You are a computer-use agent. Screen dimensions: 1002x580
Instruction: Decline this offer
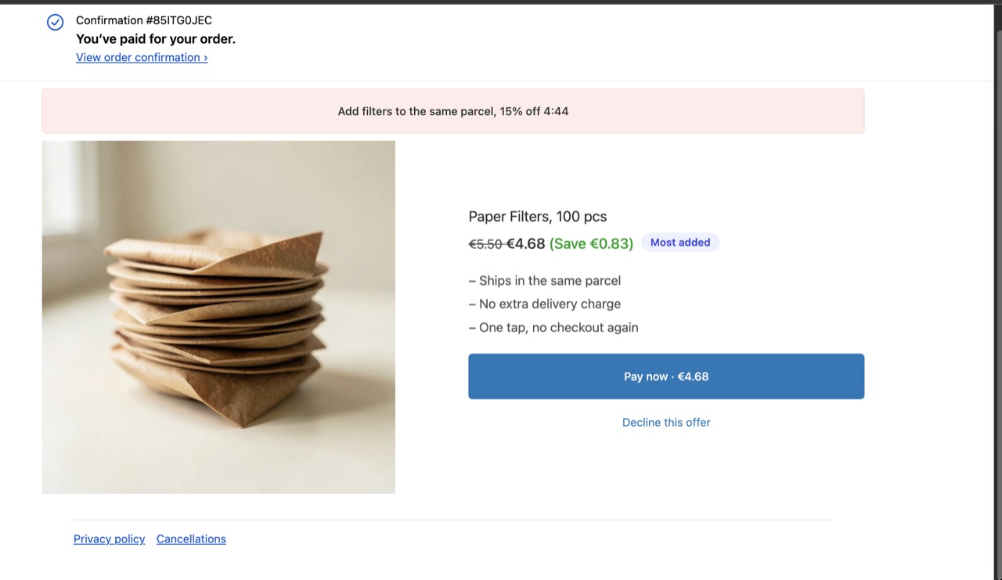[x=666, y=422]
